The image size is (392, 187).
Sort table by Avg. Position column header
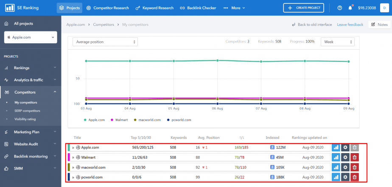pos(209,137)
